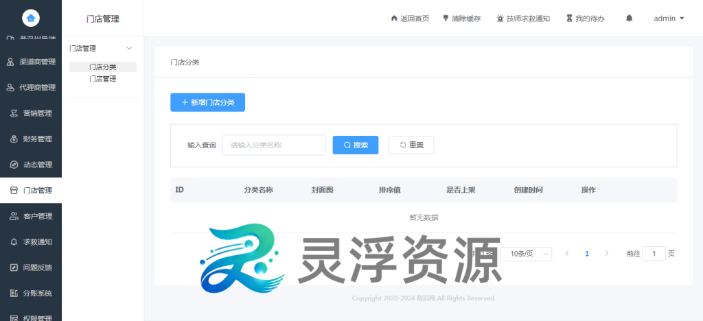Click the 重置 button
The width and height of the screenshot is (703, 321).
411,145
